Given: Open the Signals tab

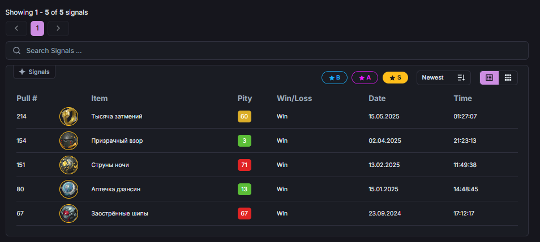Looking at the screenshot, I should click(34, 72).
